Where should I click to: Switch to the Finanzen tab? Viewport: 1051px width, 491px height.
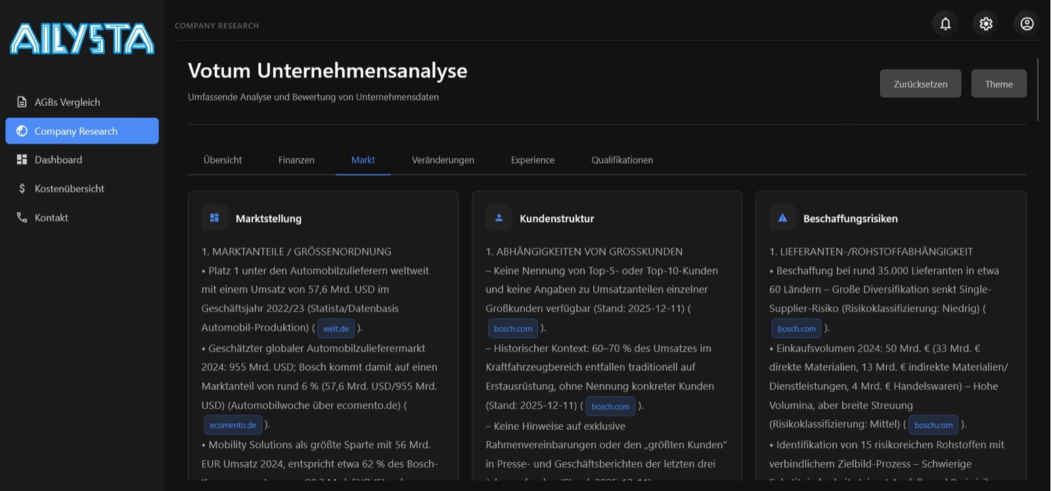(x=296, y=160)
